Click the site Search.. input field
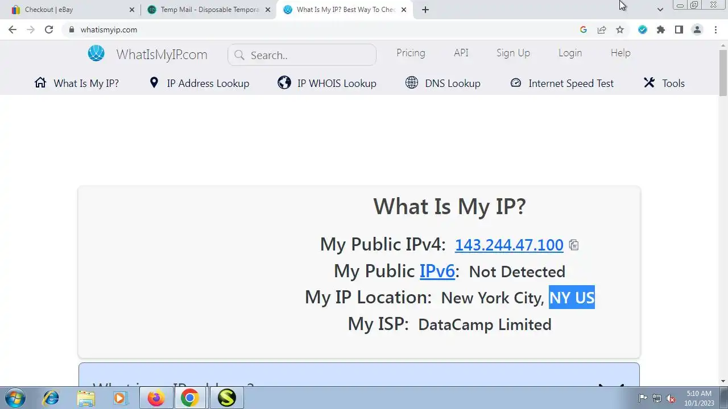 click(302, 55)
